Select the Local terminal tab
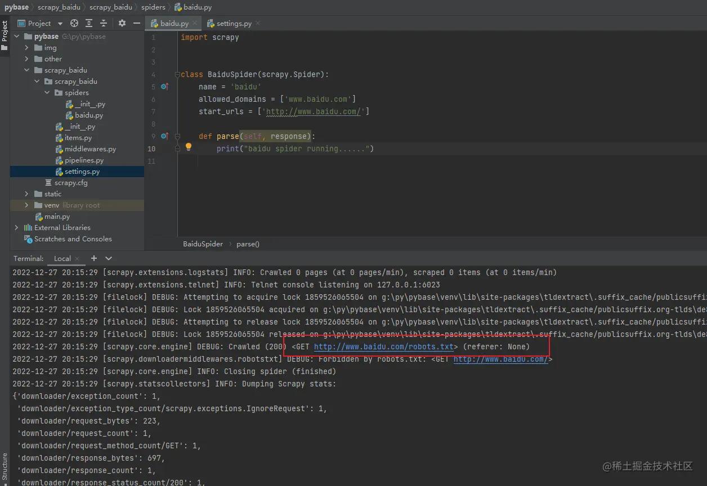This screenshot has width=707, height=486. (62, 259)
